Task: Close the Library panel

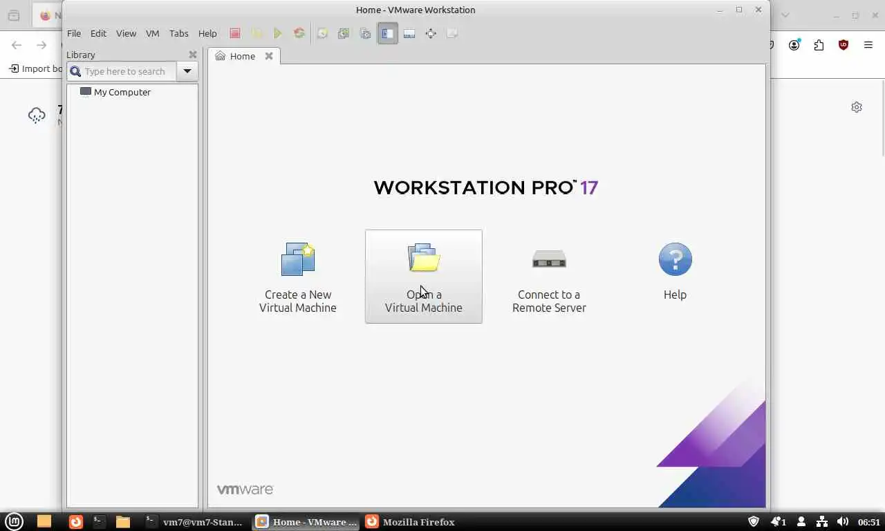Action: [x=193, y=55]
